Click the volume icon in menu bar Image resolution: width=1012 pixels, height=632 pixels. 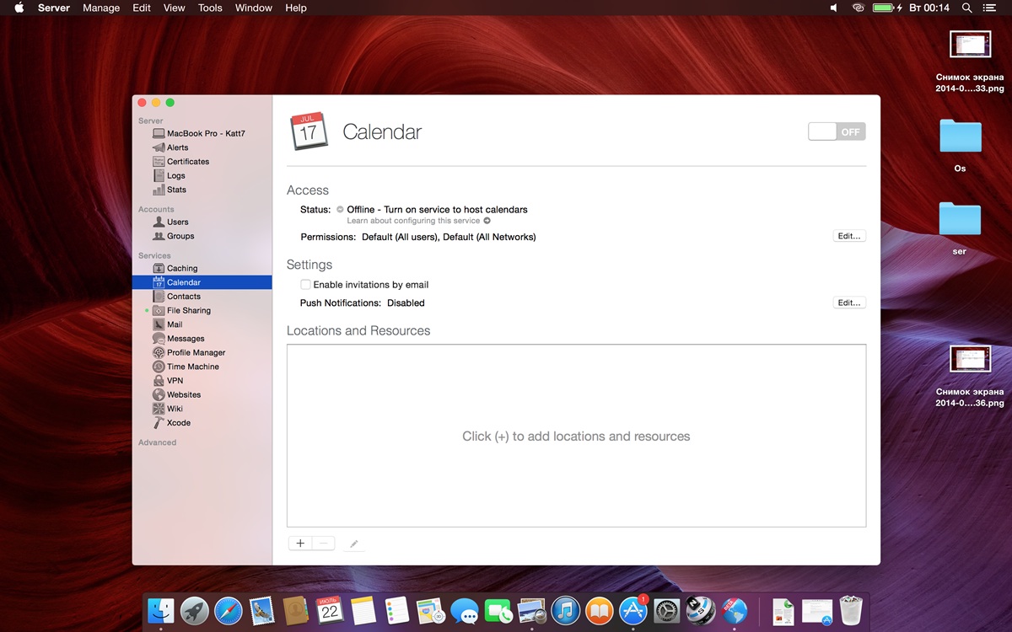click(x=834, y=8)
